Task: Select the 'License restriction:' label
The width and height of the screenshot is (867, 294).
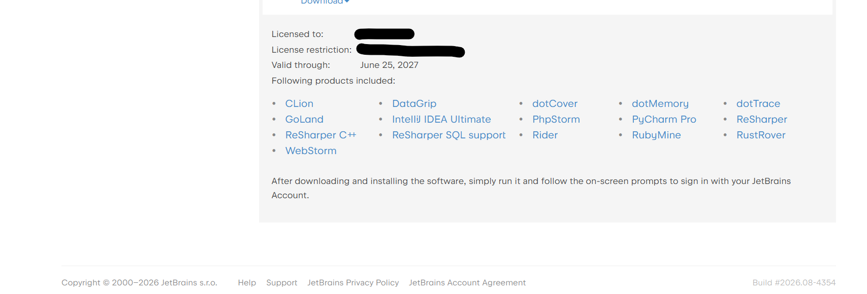Action: point(311,50)
